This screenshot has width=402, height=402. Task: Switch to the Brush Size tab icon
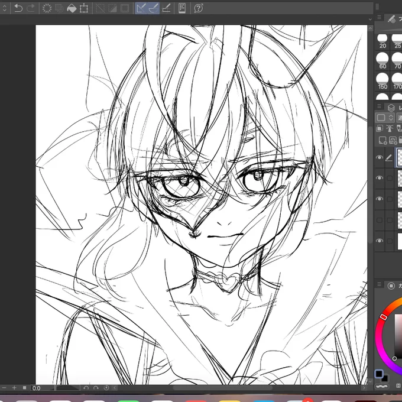pyautogui.click(x=391, y=19)
